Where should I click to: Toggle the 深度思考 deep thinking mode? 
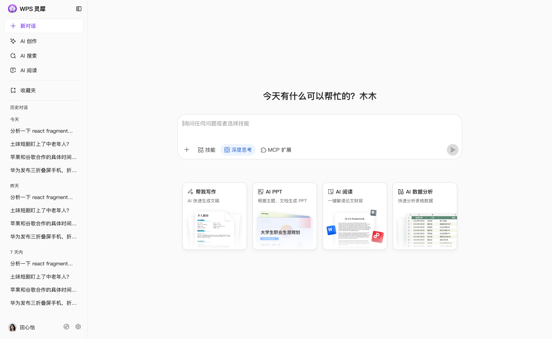tap(238, 149)
